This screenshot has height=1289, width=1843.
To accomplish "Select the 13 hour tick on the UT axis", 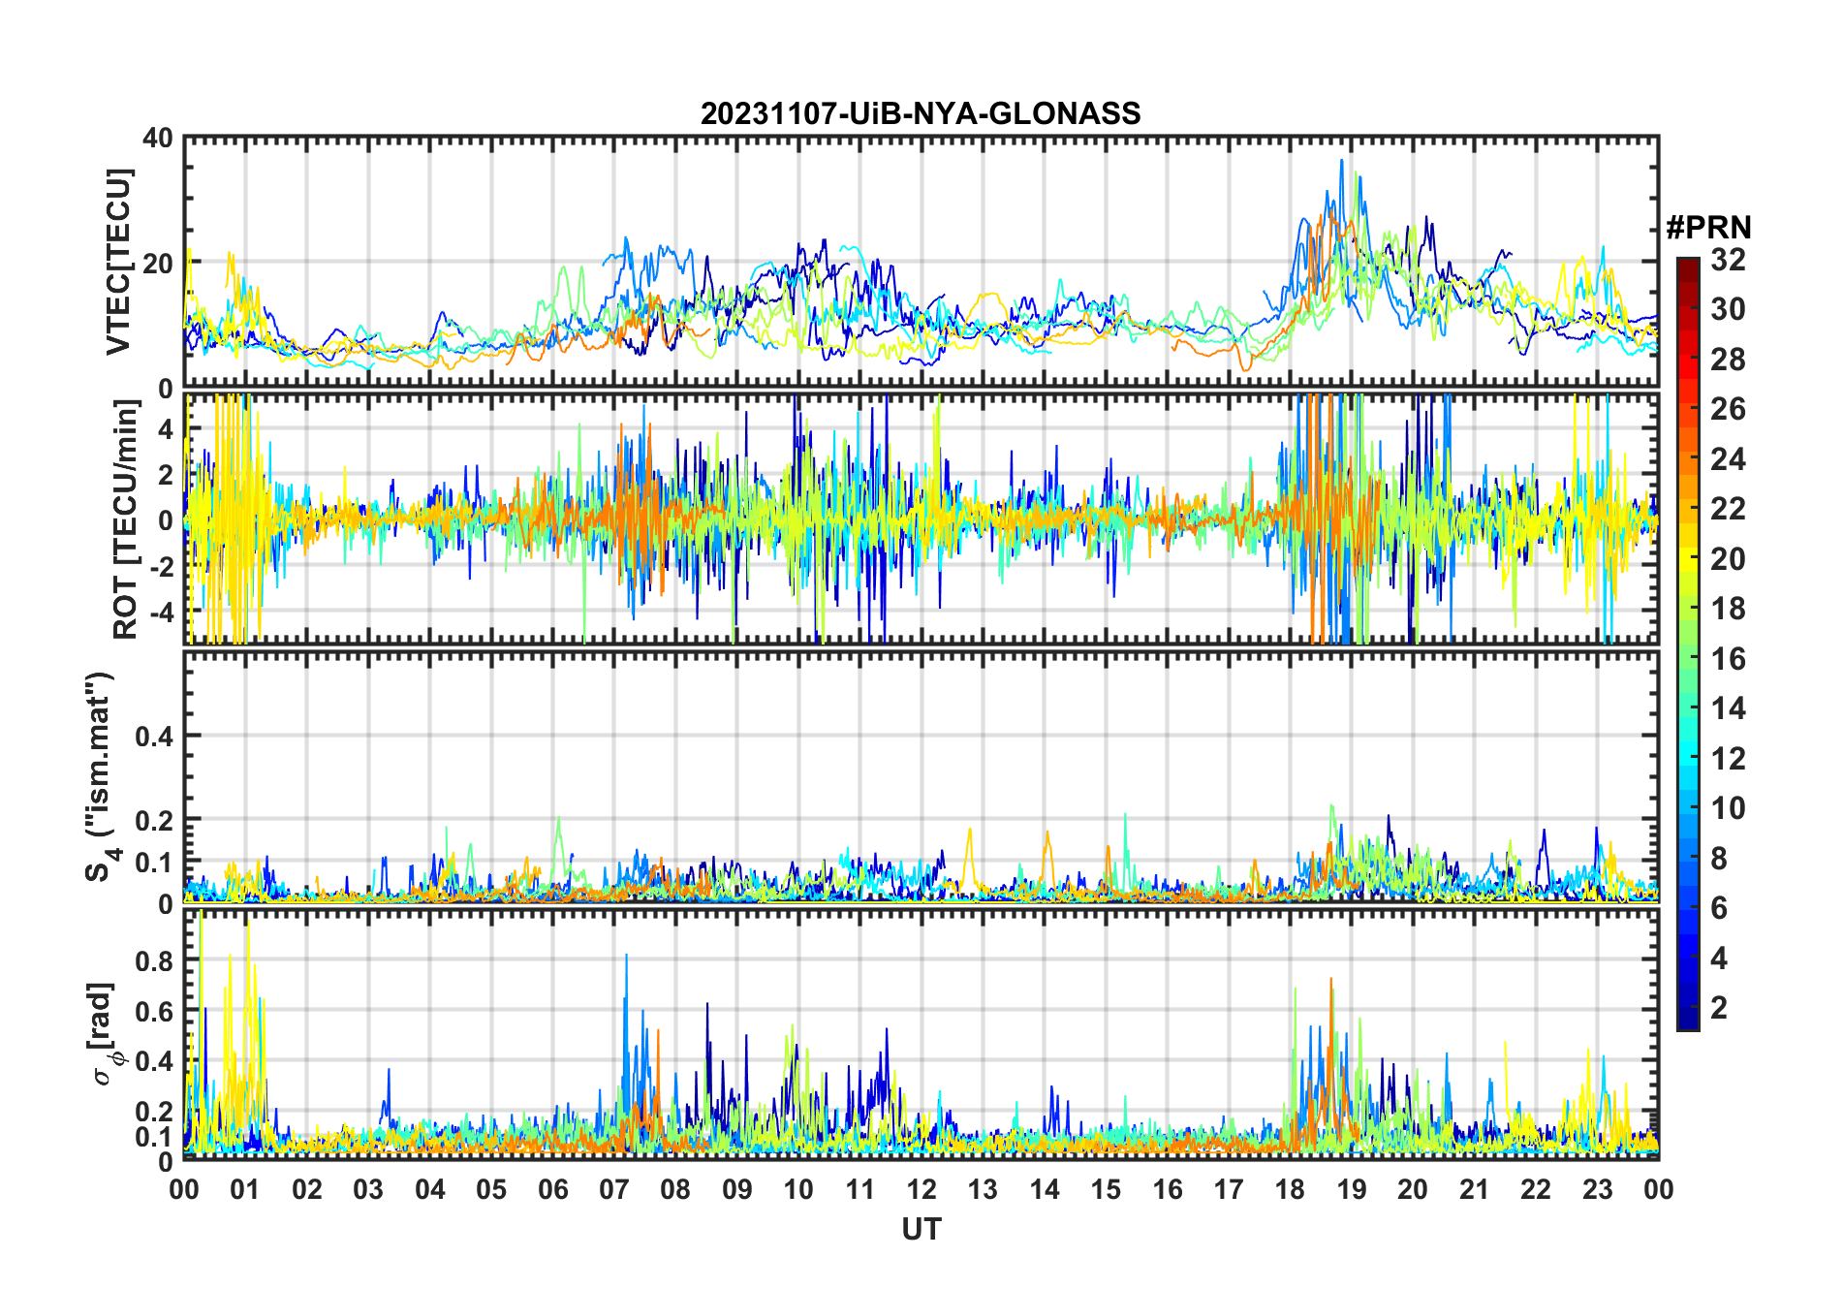I will [x=983, y=1189].
